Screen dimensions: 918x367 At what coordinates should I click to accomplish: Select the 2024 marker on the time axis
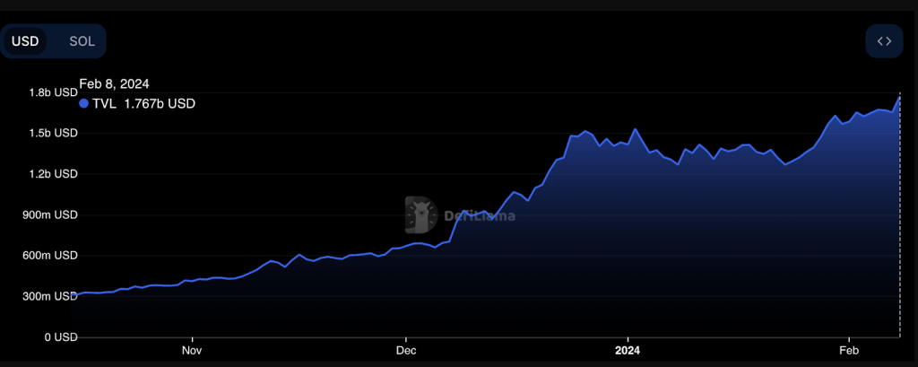(628, 349)
